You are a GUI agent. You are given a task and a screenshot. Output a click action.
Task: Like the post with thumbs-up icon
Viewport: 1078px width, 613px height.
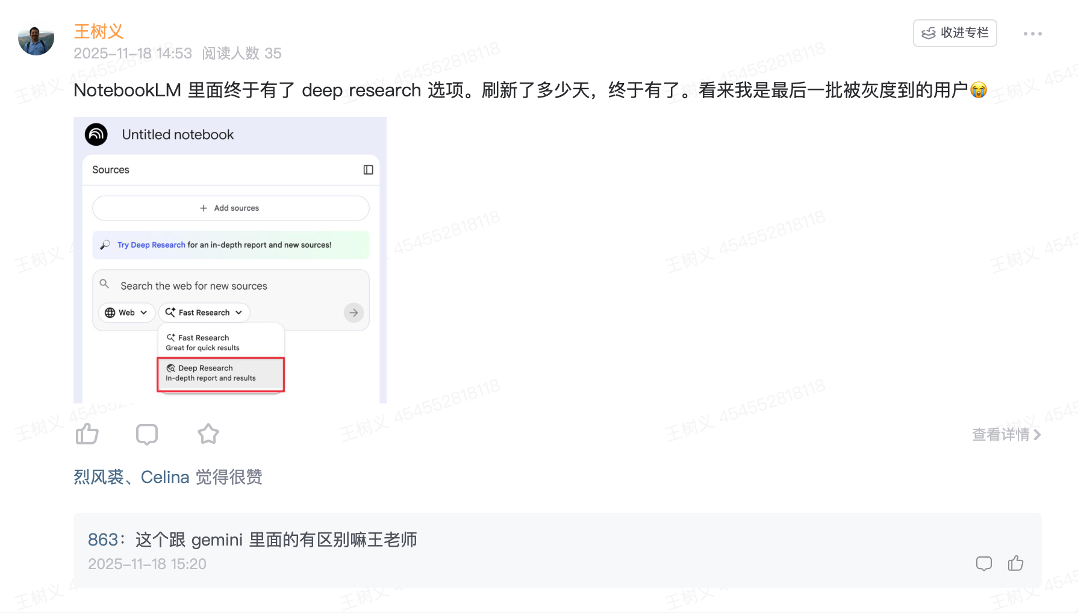[87, 434]
